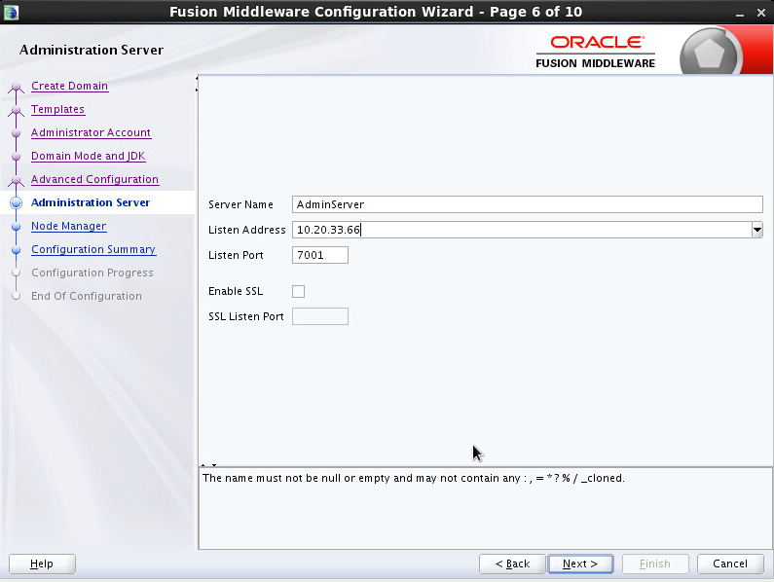Viewport: 774px width, 582px height.
Task: Navigate to Domain Mode and JDK
Action: click(x=88, y=156)
